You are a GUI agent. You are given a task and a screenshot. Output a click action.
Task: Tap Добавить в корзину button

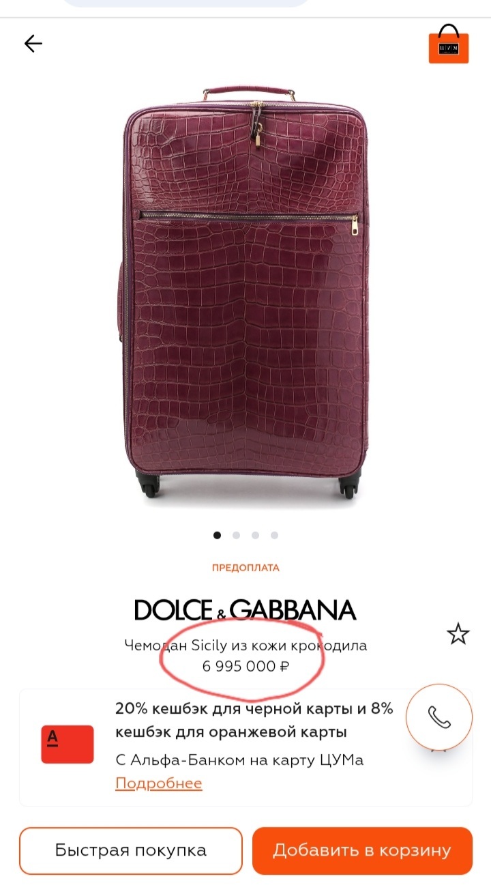362,850
